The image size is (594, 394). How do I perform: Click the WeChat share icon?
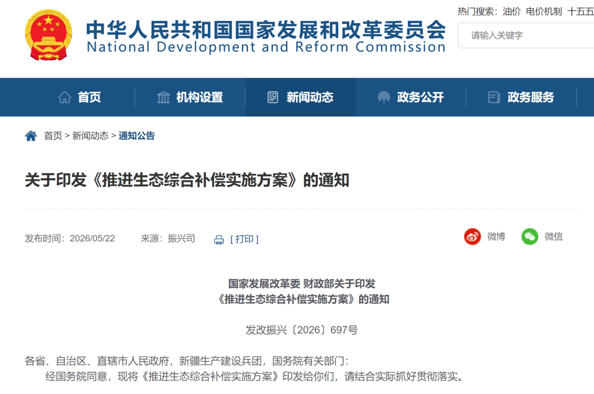530,236
